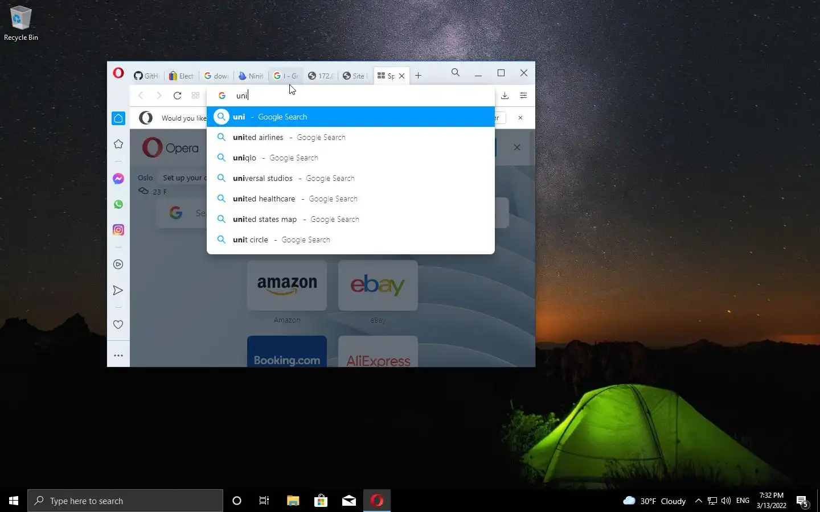The width and height of the screenshot is (820, 512).
Task: Switch to the Ninite tab
Action: [x=251, y=76]
